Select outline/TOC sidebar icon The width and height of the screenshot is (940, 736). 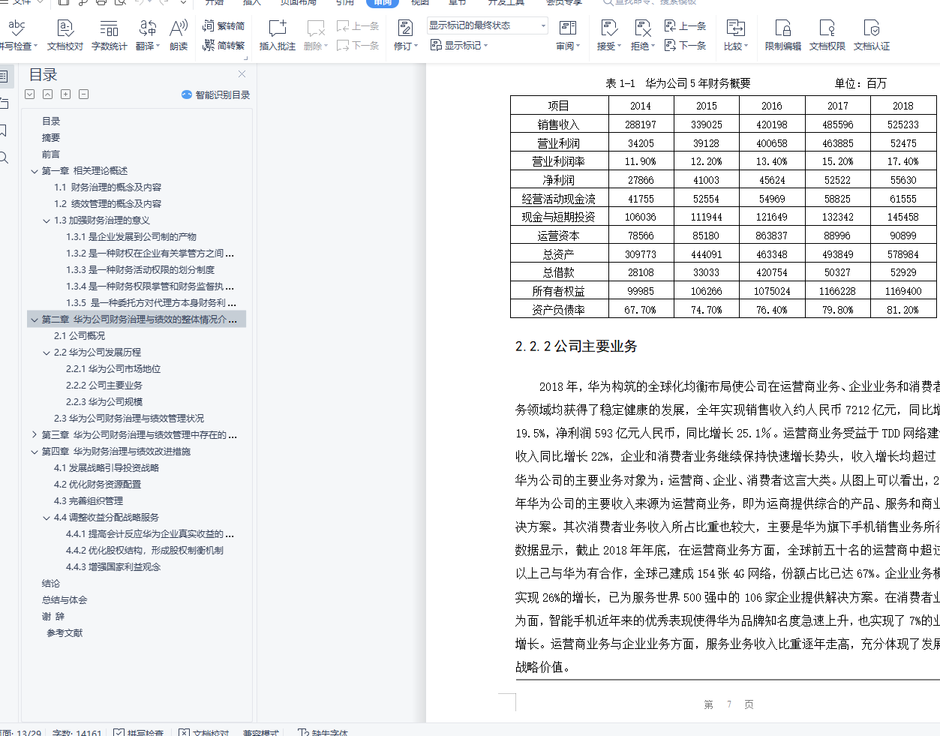[x=4, y=77]
